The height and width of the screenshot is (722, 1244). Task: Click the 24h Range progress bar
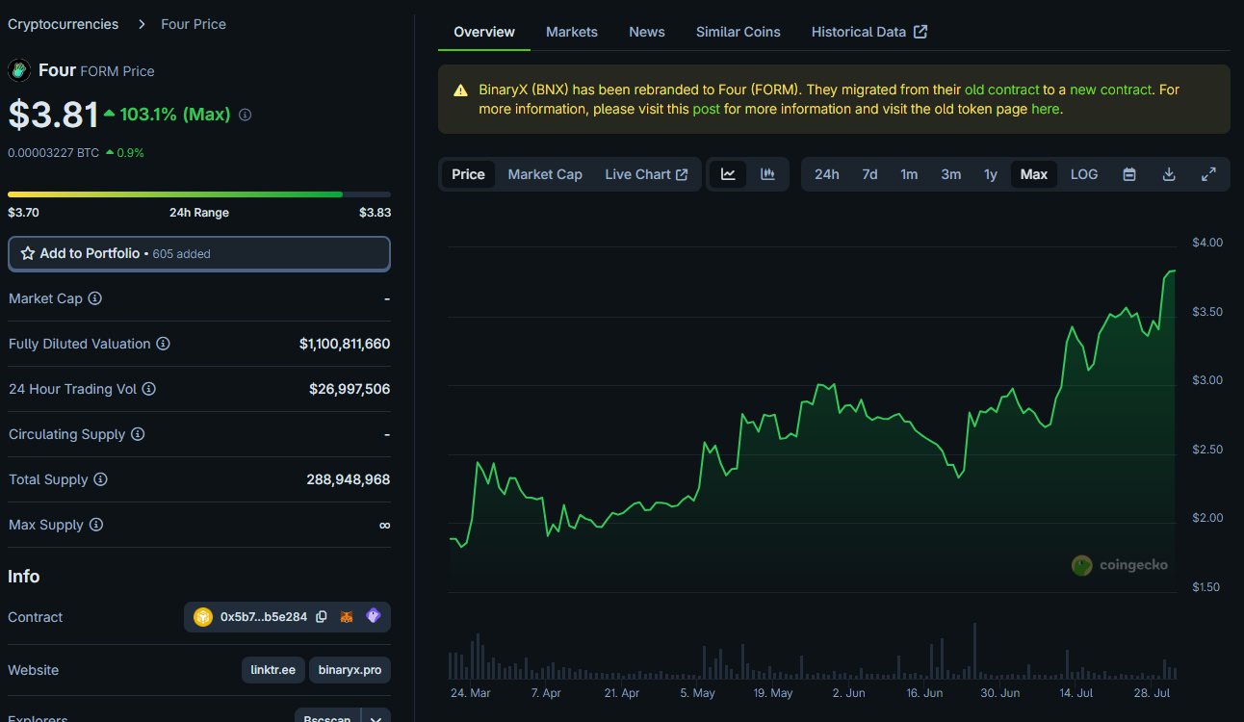(199, 194)
